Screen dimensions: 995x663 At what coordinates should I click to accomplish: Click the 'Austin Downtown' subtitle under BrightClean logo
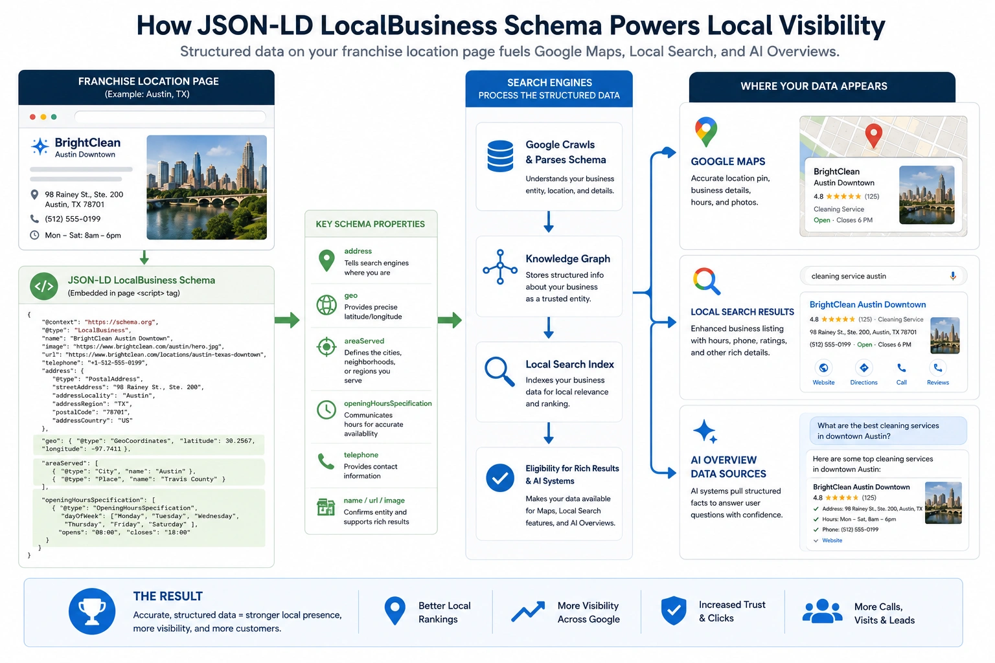(85, 155)
